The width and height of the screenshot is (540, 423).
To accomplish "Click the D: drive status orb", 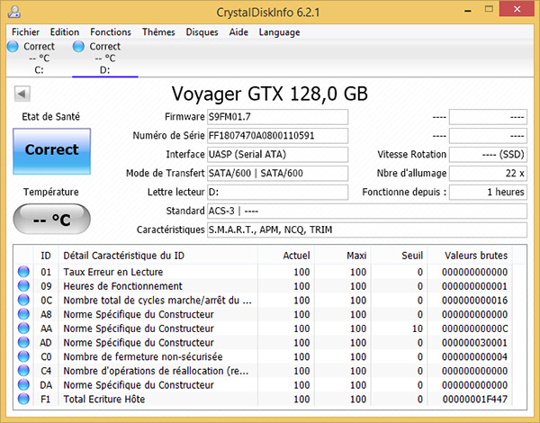I will 78,46.
